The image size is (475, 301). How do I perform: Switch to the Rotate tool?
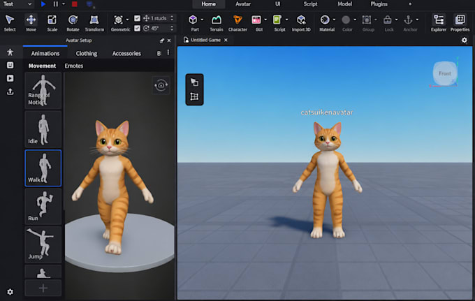pos(73,23)
